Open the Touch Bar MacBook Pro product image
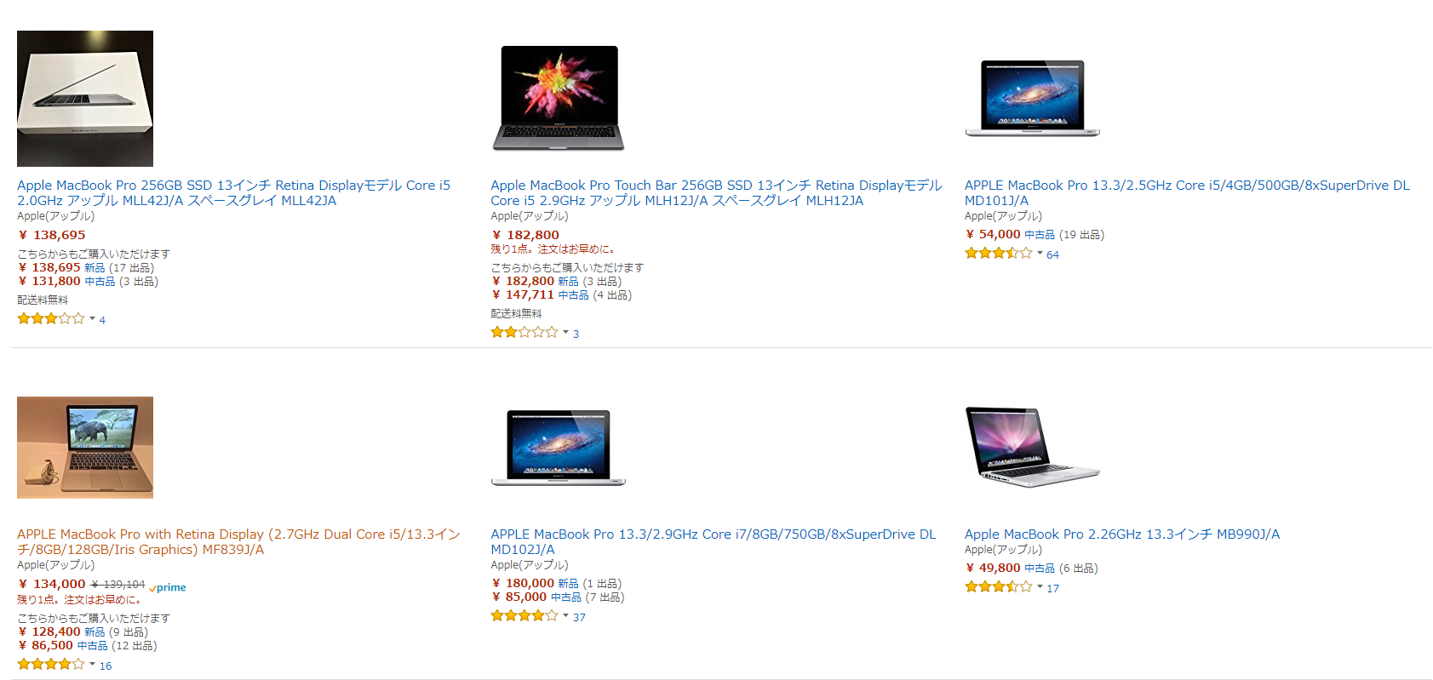Image resolution: width=1433 pixels, height=680 pixels. click(559, 99)
